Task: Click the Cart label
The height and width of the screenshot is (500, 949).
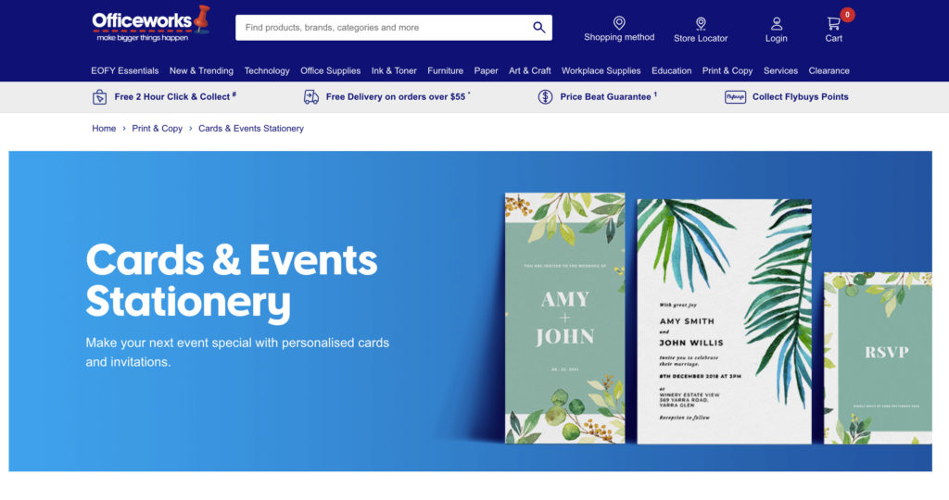Action: point(833,38)
